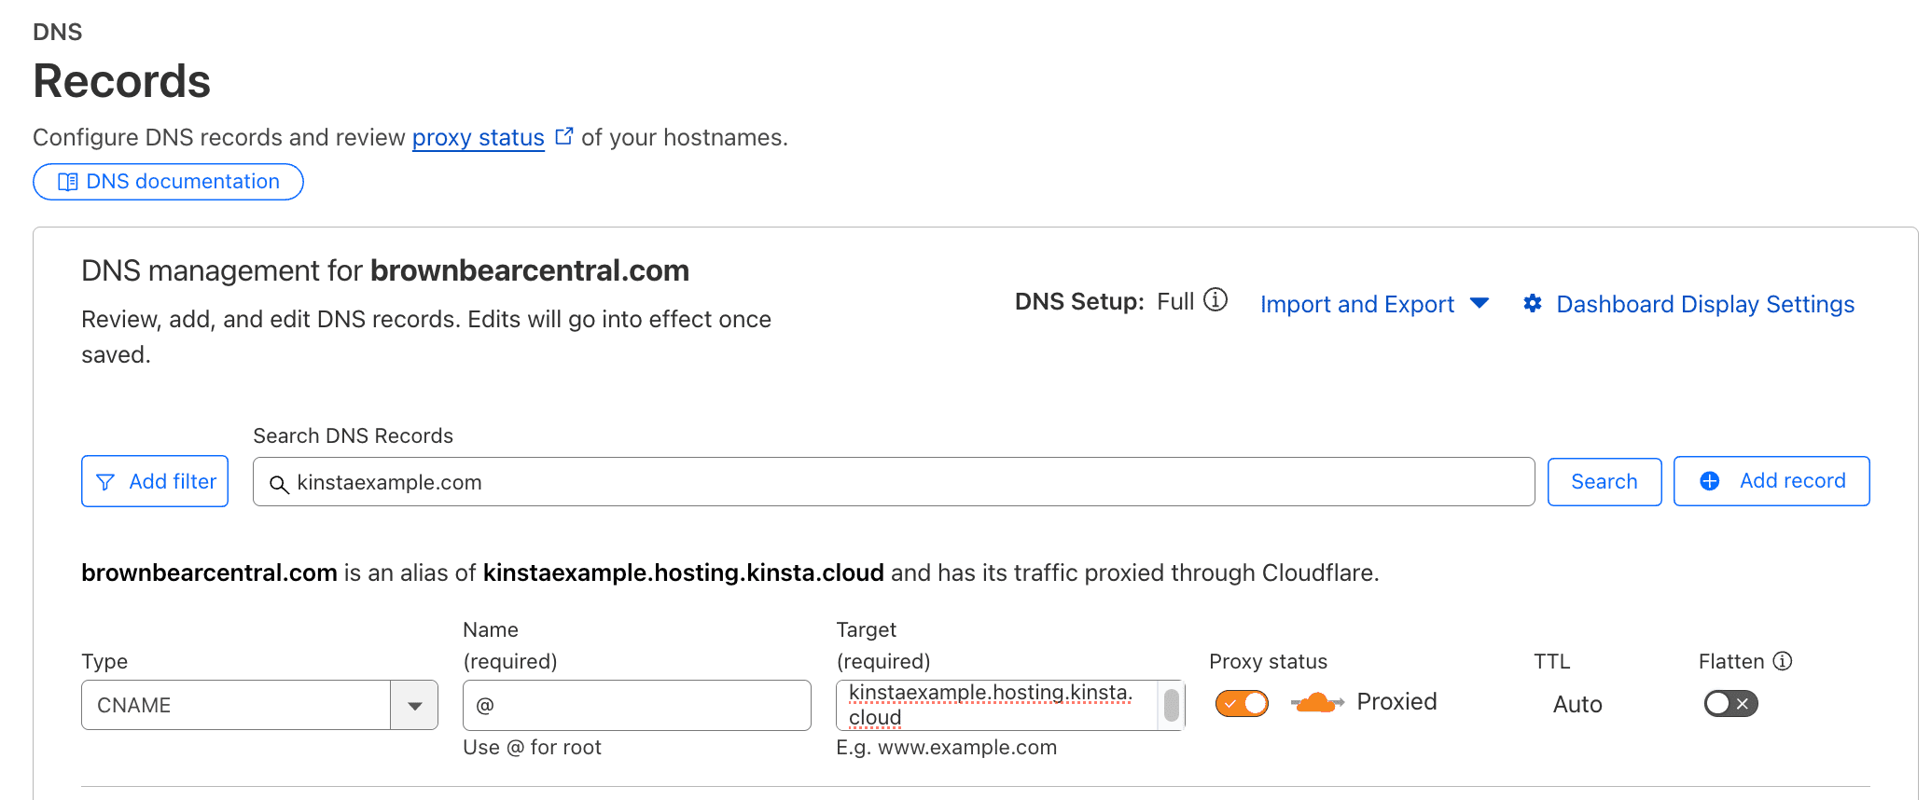This screenshot has height=800, width=1931.
Task: Enable the Flatten toggle switch
Action: click(1730, 704)
